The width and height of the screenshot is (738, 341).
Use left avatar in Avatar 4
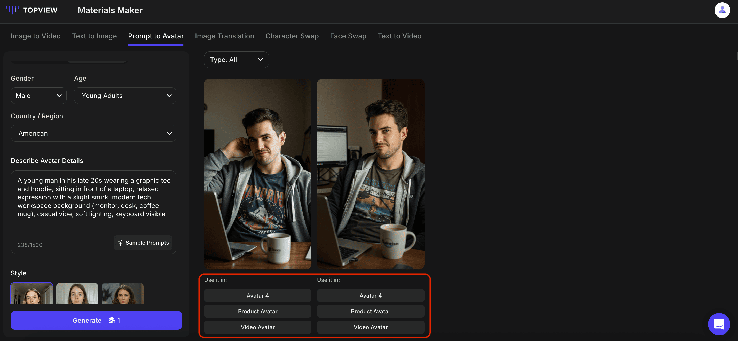[x=257, y=296]
